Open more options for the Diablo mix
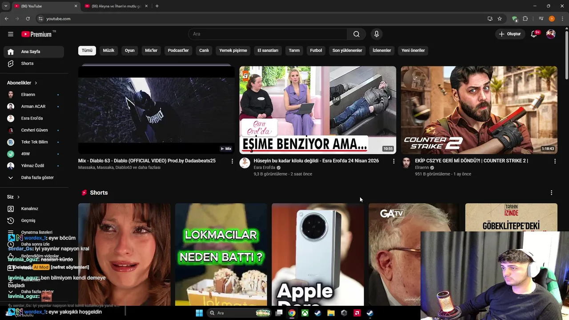 232,161
